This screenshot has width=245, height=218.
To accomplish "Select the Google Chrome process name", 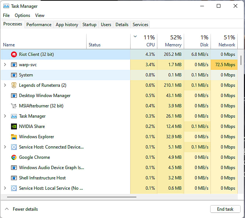I will 34,157.
